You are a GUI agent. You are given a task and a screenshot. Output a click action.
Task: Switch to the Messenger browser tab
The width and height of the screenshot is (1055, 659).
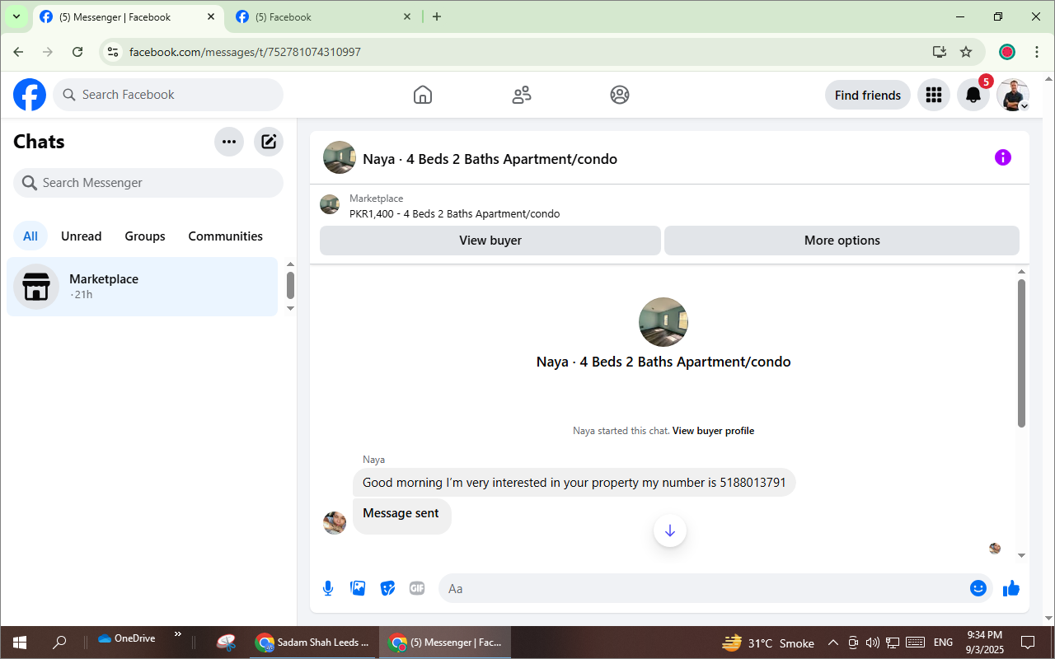[x=129, y=17]
